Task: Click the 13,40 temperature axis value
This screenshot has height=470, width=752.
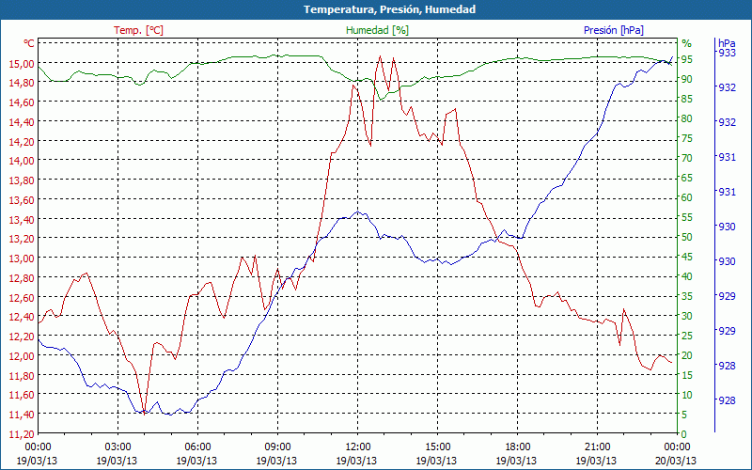Action: coord(22,220)
